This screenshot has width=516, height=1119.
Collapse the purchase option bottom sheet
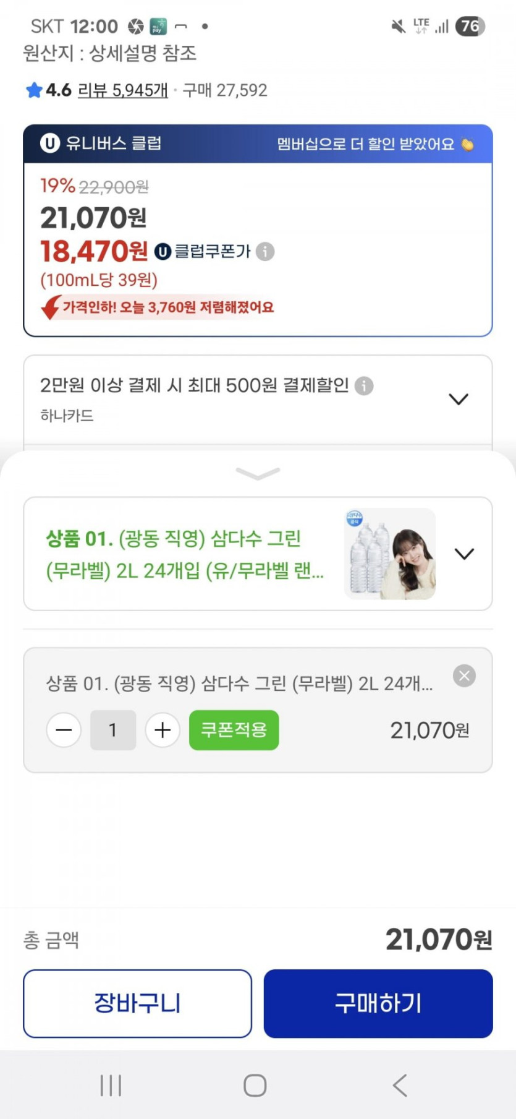pos(258,474)
